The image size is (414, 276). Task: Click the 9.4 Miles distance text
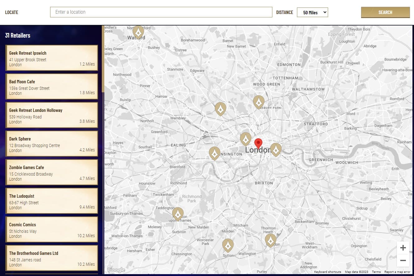87,207
